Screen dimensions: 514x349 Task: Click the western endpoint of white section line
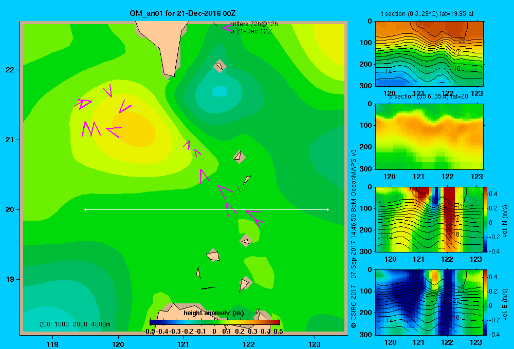tap(85, 209)
